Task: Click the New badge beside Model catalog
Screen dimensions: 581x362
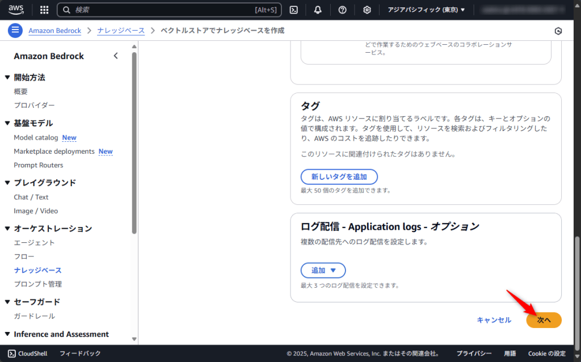Action: 69,137
